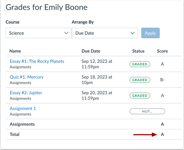
Task: Click the Graded badge for Essay #1
Action: click(140, 64)
